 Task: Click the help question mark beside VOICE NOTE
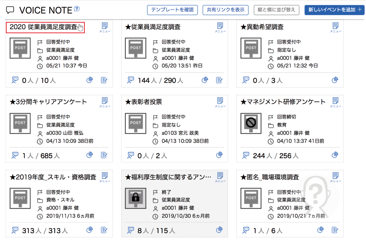click(77, 9)
